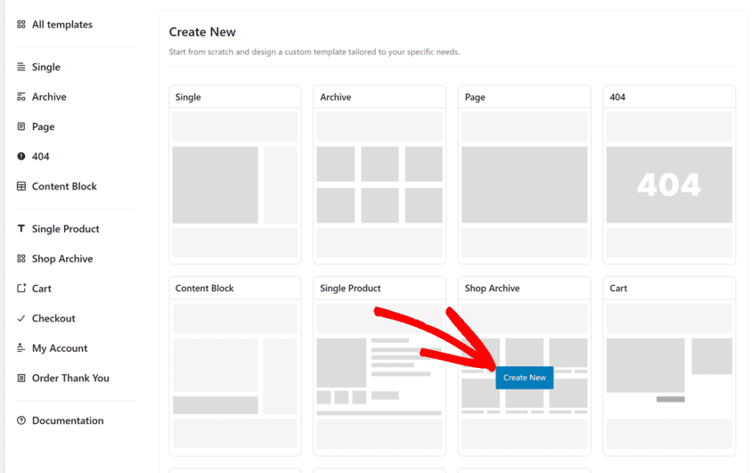Open the Documentation link

[x=68, y=420]
